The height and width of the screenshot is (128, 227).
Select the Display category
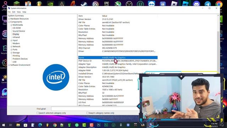(x=16, y=34)
